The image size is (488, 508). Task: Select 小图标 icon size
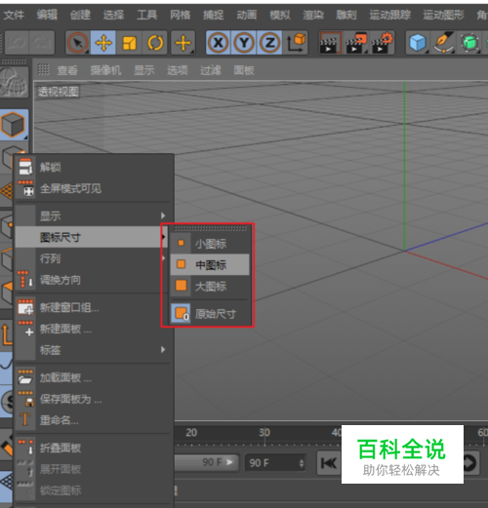click(x=210, y=244)
